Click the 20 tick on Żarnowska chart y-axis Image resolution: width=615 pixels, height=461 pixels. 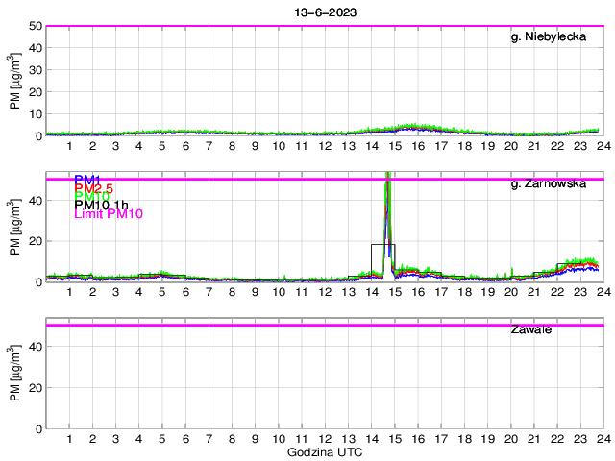click(35, 241)
